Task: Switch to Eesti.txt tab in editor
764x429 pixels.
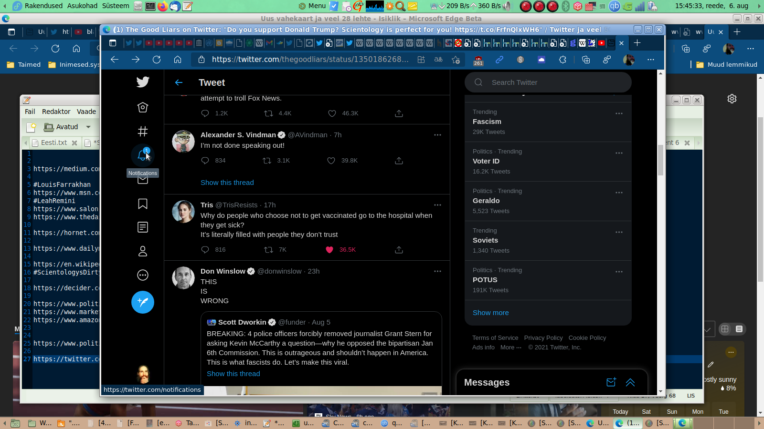Action: [x=54, y=143]
